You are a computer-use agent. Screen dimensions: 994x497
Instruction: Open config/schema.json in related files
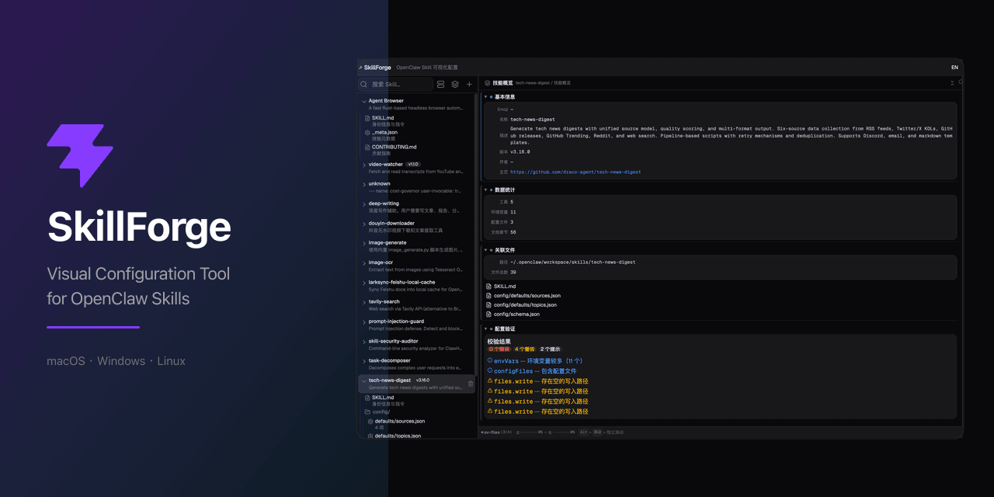tap(516, 314)
